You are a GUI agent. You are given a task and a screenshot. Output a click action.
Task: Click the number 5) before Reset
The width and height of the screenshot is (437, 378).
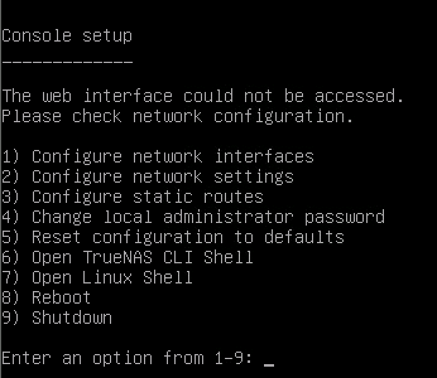click(x=11, y=237)
